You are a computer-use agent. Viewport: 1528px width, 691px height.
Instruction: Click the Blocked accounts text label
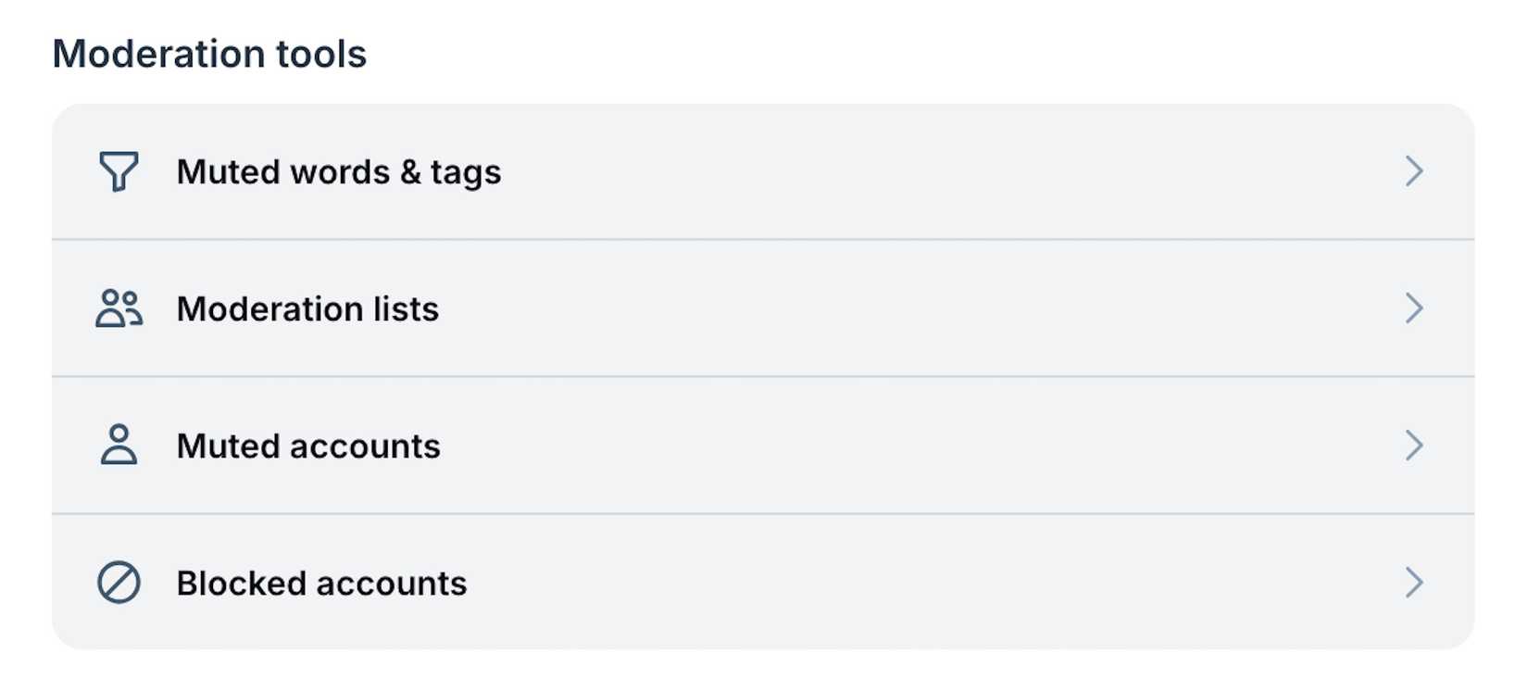coord(321,583)
